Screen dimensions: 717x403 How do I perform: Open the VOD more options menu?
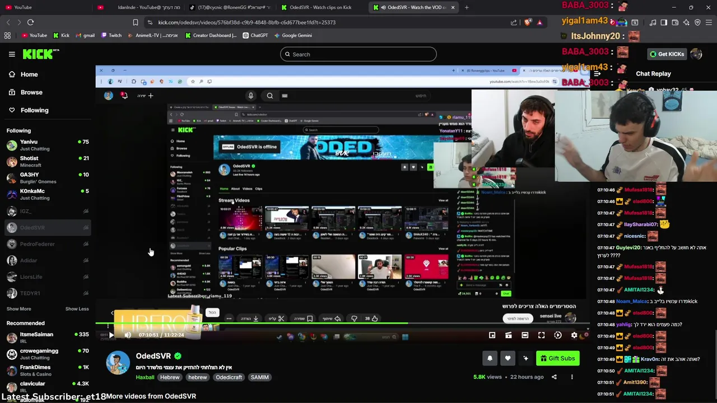572,377
